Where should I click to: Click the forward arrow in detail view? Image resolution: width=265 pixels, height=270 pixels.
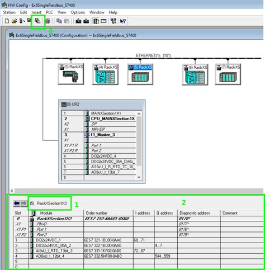[23, 203]
